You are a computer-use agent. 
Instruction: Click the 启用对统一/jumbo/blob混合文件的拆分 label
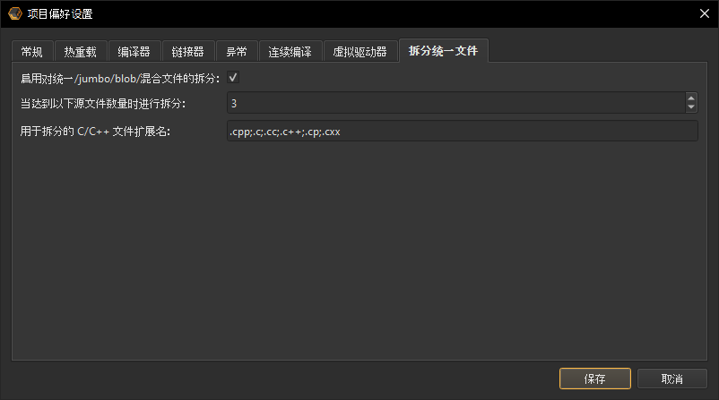120,79
